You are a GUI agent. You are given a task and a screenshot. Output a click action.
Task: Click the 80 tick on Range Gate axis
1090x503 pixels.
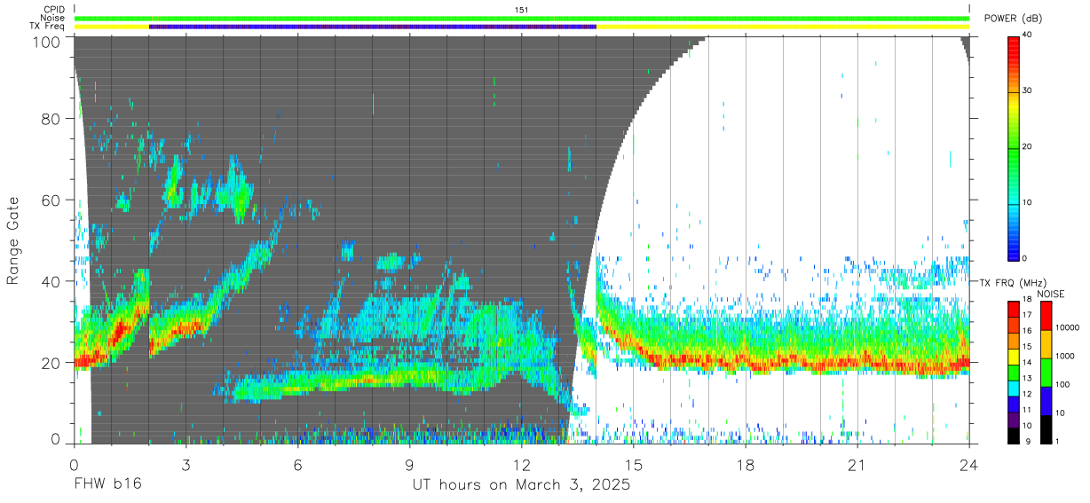tap(51, 119)
